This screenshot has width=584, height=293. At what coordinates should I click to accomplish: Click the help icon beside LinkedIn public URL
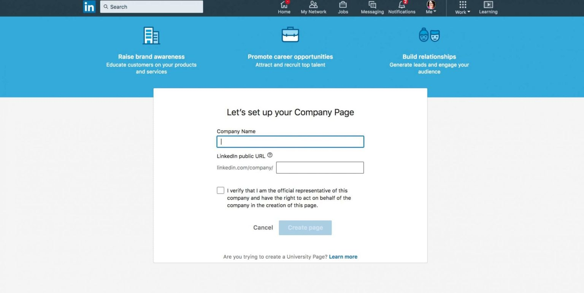click(270, 155)
